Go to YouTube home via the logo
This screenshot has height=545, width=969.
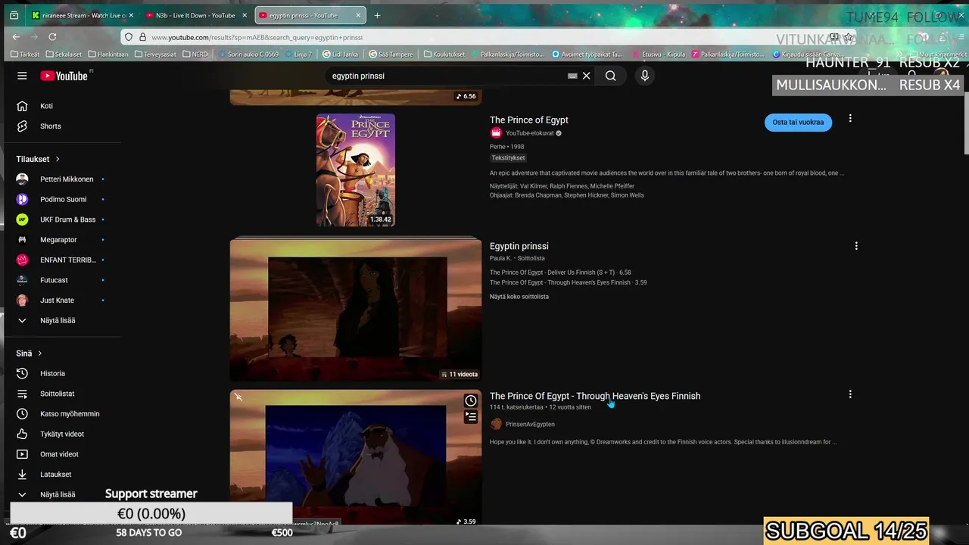(64, 76)
